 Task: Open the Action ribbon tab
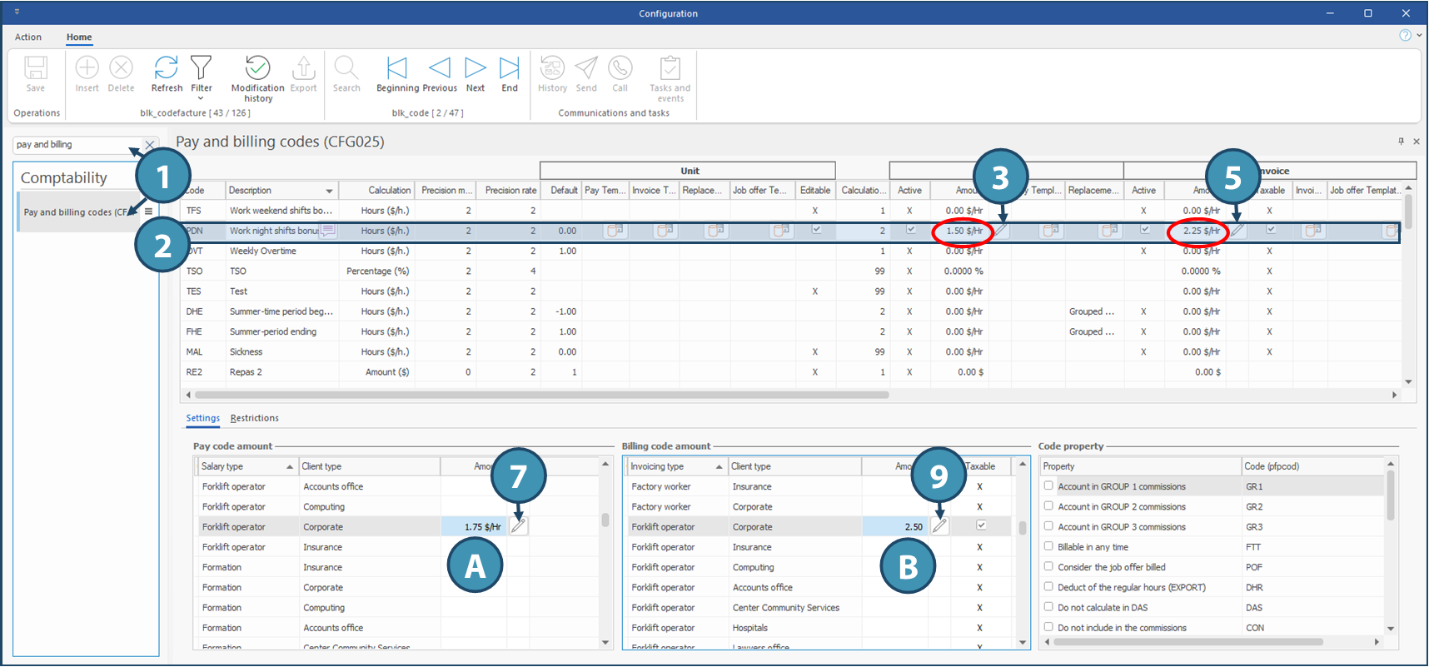pyautogui.click(x=28, y=37)
